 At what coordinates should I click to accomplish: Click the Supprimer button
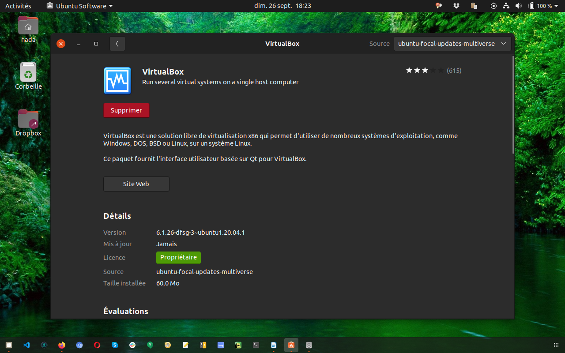(x=126, y=110)
